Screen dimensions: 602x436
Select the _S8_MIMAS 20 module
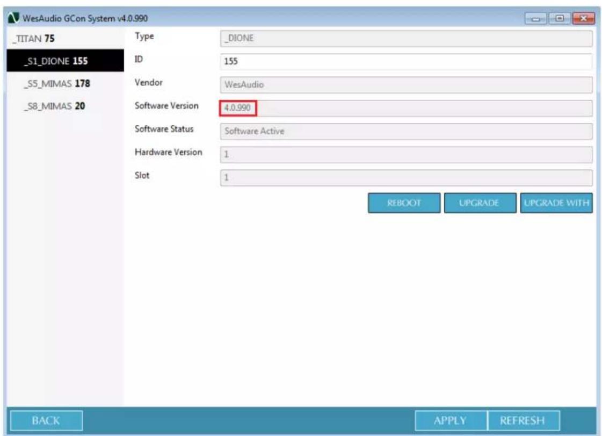click(66, 106)
